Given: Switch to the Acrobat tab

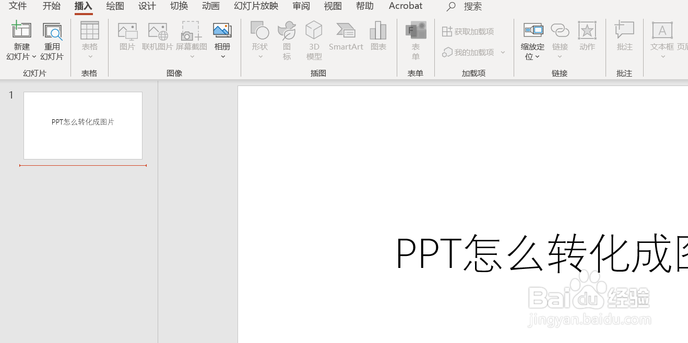Looking at the screenshot, I should point(406,6).
